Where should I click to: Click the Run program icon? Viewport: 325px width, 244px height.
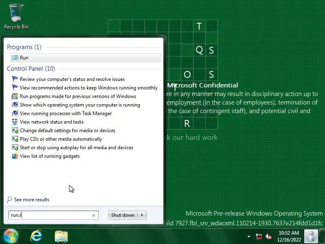(15, 58)
